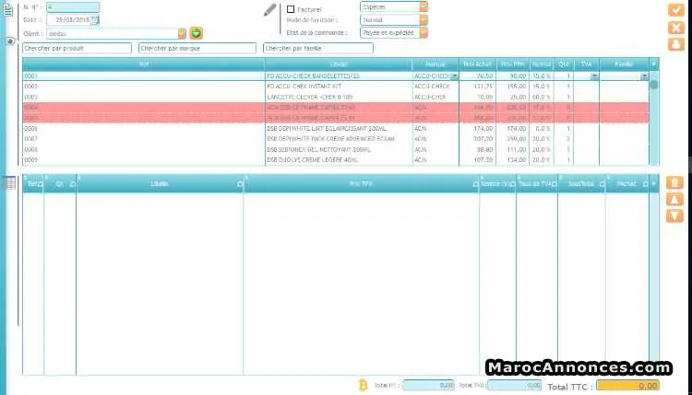Click the 15,0 % remise cell in row 0002
Viewport: 692px width, 395px height.
coord(541,87)
